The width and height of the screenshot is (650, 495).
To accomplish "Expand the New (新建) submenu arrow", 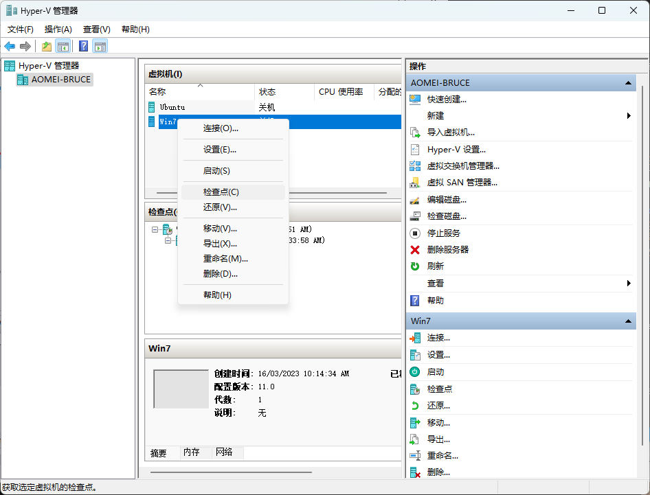I will [x=628, y=116].
